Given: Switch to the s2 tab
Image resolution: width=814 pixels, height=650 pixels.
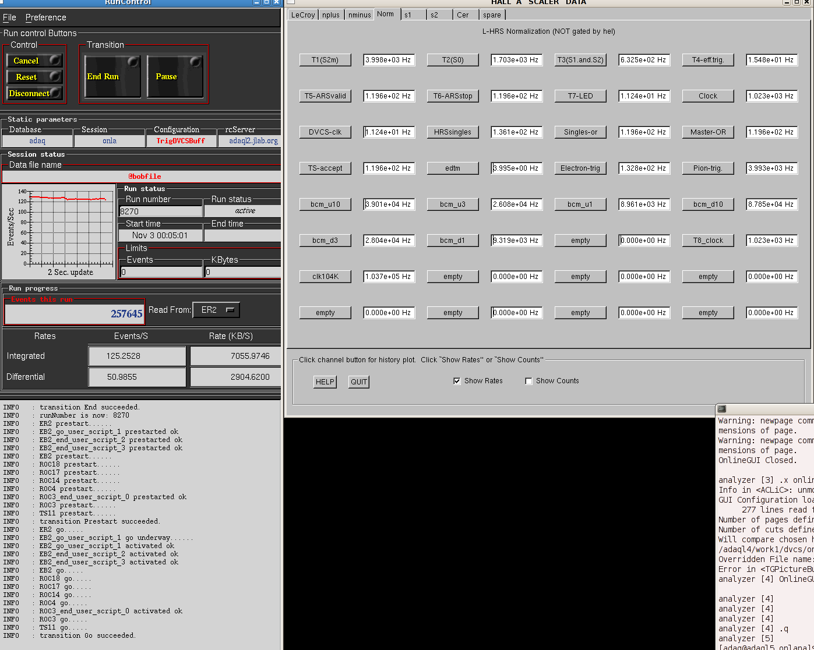Looking at the screenshot, I should point(440,15).
